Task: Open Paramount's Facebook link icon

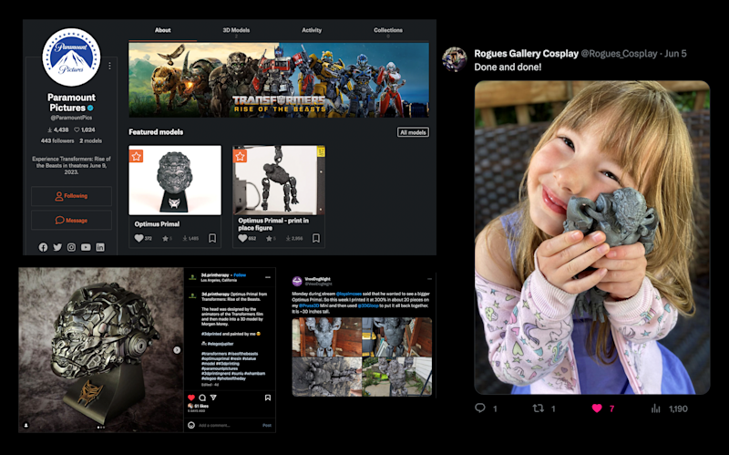Action: point(43,247)
